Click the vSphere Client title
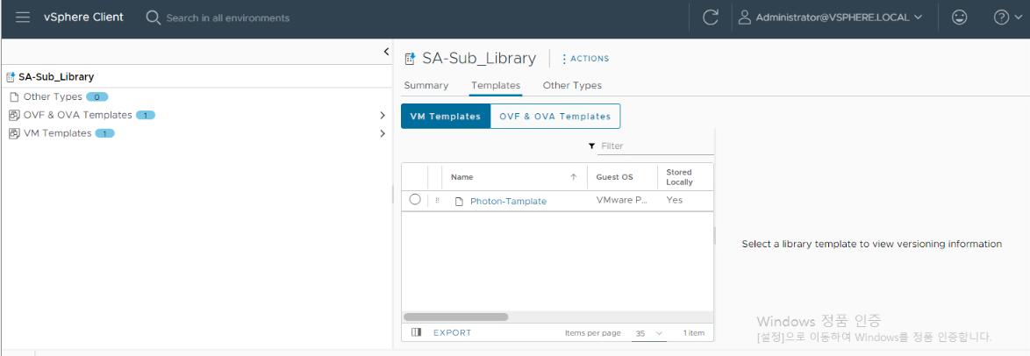 83,18
